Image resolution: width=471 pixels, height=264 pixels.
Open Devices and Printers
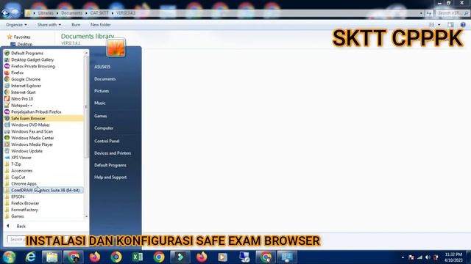pyautogui.click(x=113, y=153)
